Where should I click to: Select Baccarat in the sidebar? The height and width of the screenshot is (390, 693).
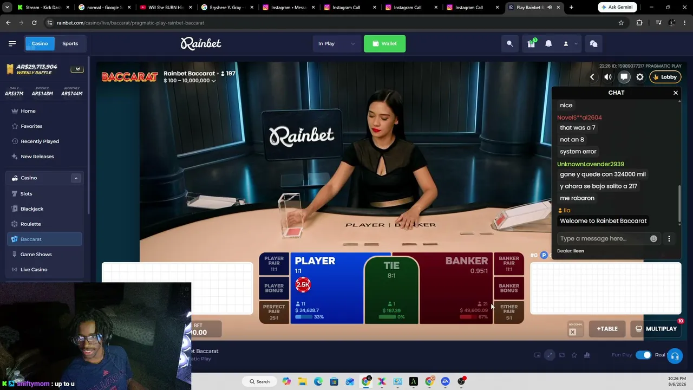pos(44,239)
